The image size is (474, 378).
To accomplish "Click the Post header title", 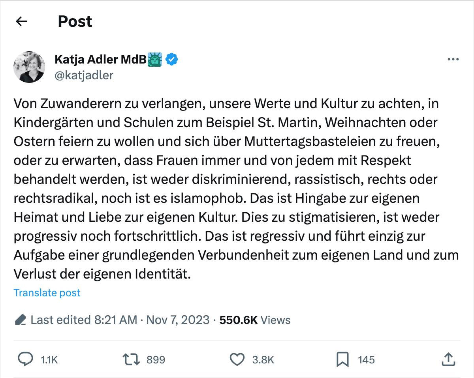I will [x=75, y=21].
